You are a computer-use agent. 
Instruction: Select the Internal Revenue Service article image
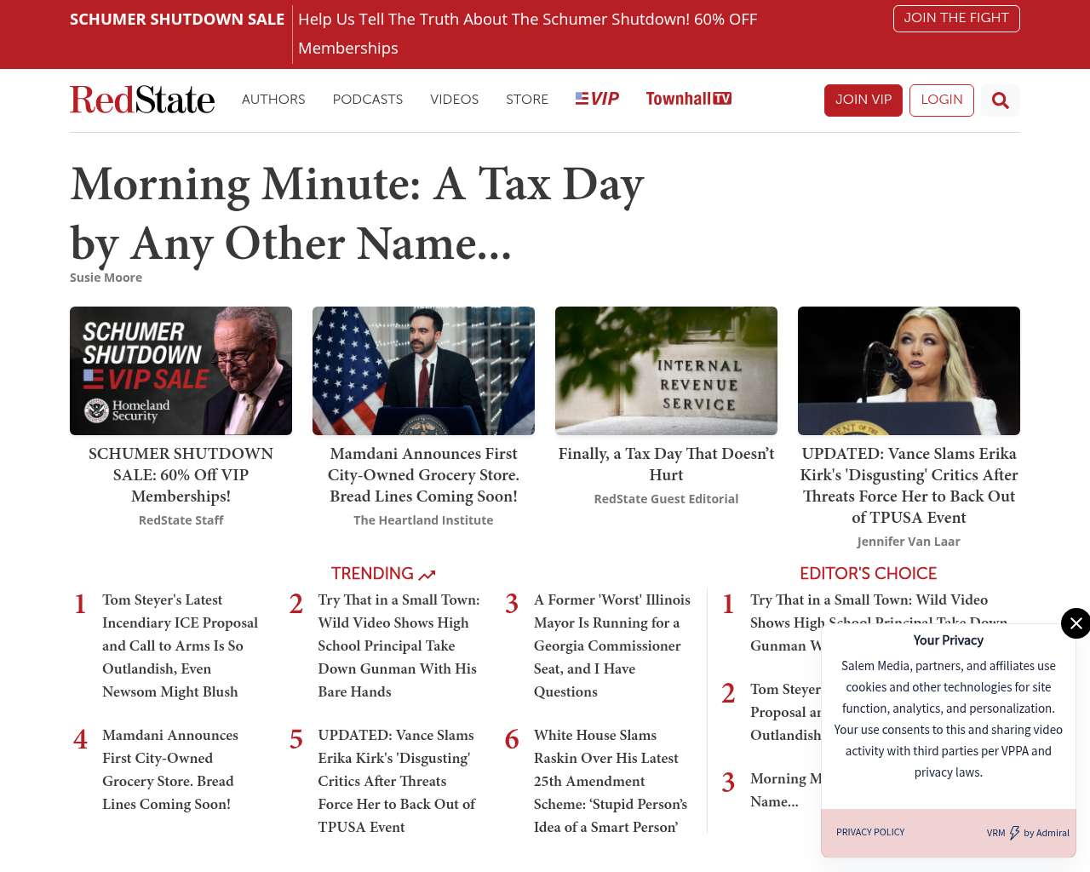(666, 370)
